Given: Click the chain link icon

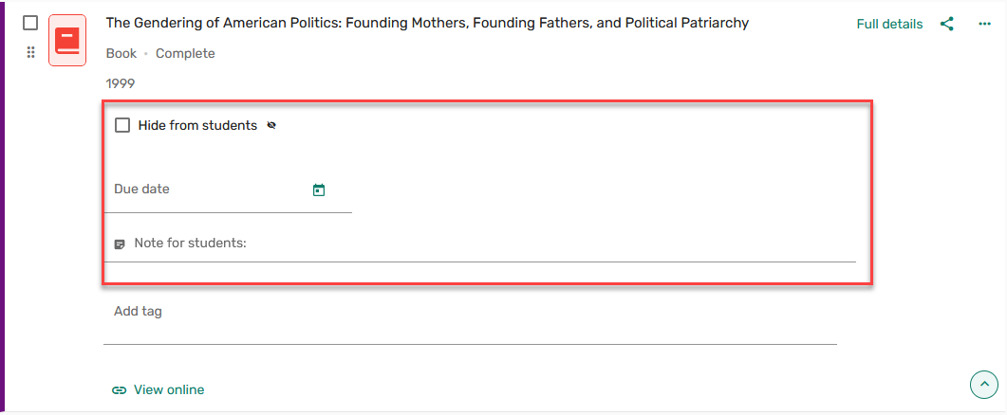Looking at the screenshot, I should point(119,389).
